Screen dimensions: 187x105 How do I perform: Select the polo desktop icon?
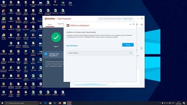point(26,93)
